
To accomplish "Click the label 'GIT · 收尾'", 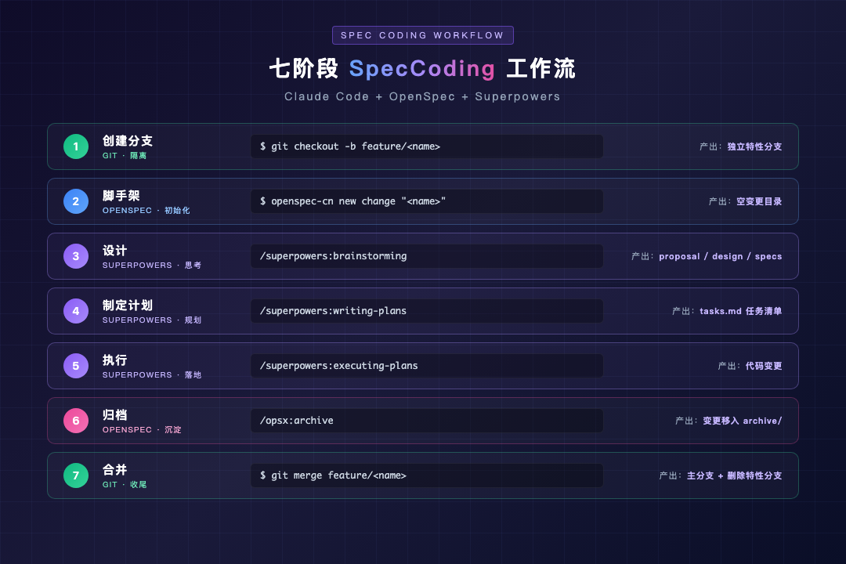I will click(x=125, y=485).
